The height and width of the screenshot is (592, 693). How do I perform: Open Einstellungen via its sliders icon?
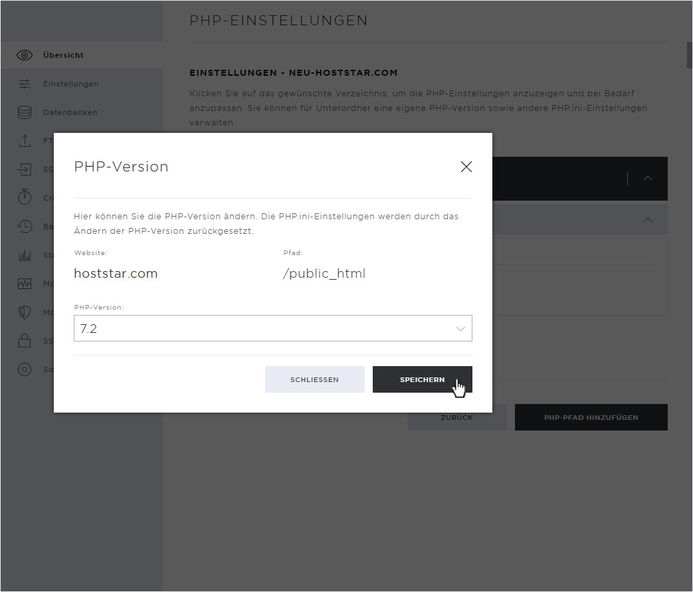(25, 84)
